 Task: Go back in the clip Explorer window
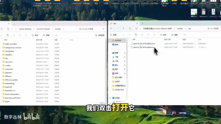click(x=111, y=29)
